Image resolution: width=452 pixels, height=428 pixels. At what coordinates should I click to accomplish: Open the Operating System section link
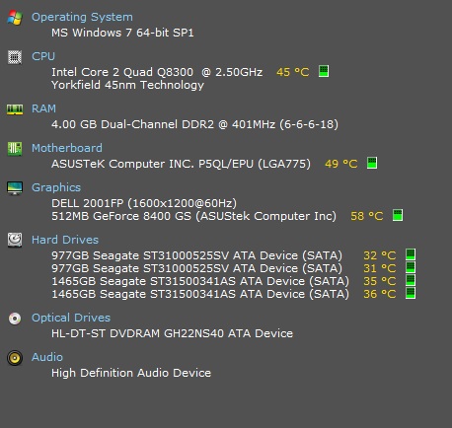coord(82,17)
